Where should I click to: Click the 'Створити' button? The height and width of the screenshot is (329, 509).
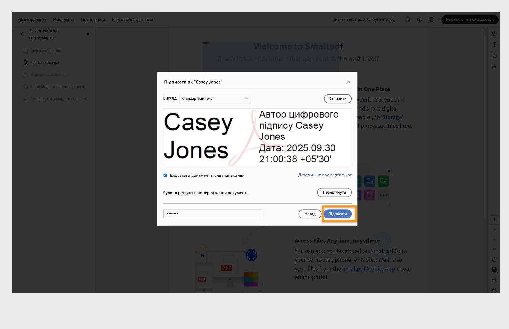point(338,99)
